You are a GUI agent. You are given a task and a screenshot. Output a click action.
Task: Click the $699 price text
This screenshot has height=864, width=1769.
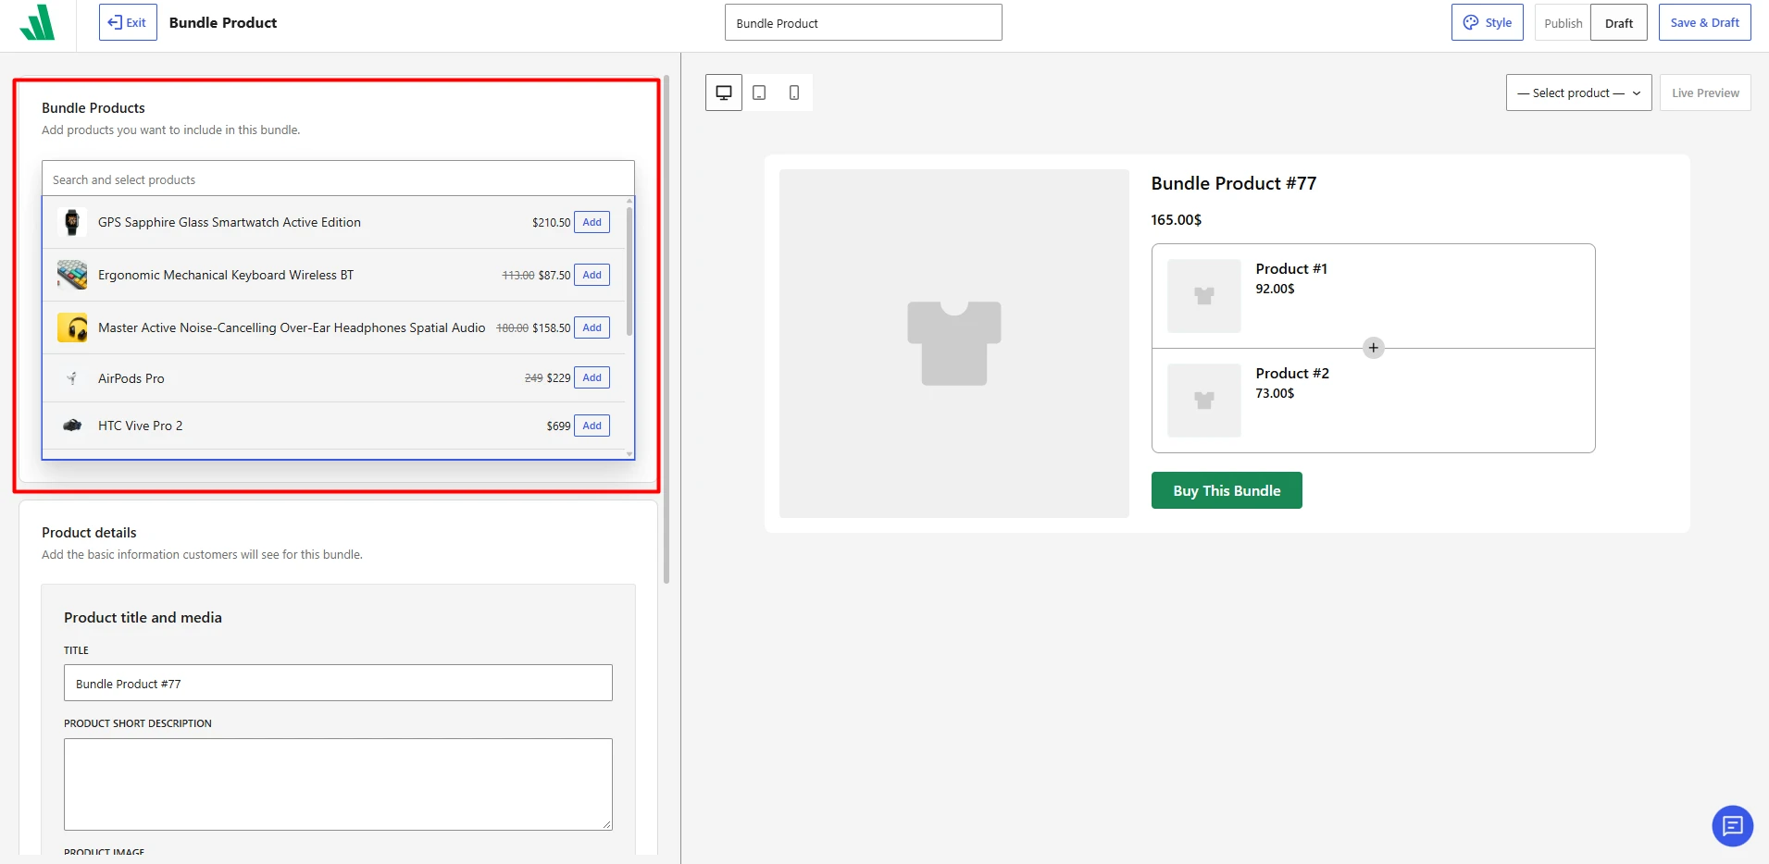558,426
